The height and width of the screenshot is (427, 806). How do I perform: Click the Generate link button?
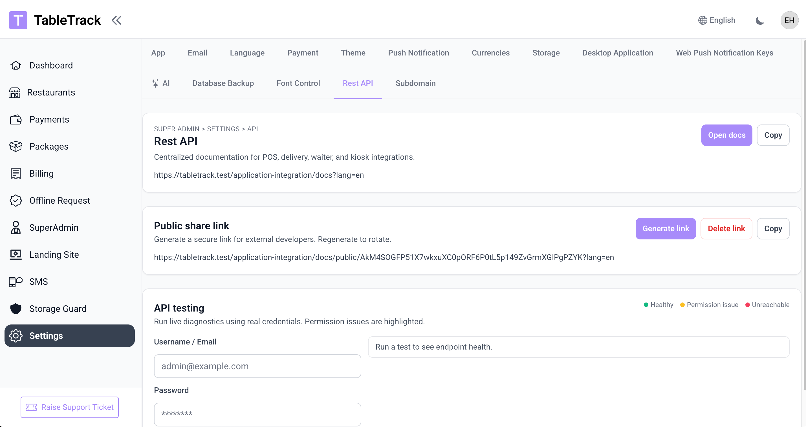pos(666,228)
